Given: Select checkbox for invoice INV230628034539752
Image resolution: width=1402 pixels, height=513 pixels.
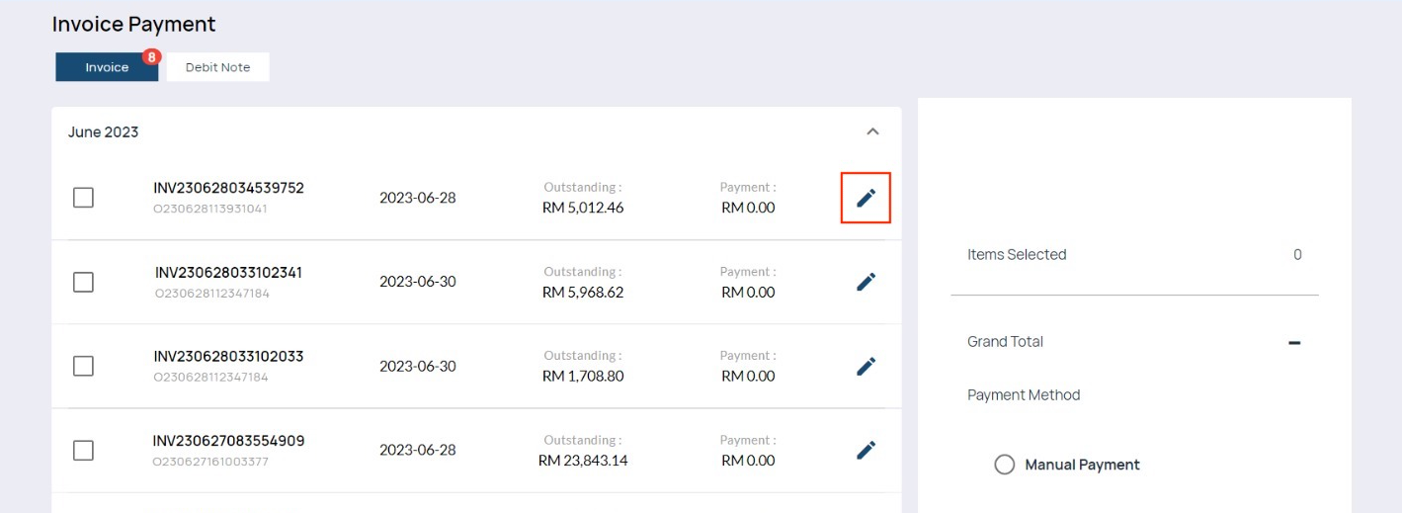Looking at the screenshot, I should pos(84,198).
